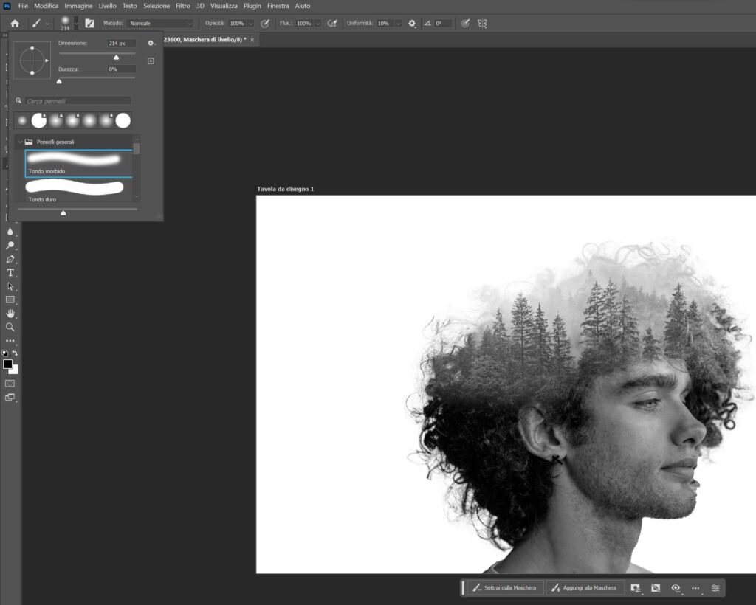Select the Maschera di livello document tab
Screen dimensions: 756x605
(205, 40)
